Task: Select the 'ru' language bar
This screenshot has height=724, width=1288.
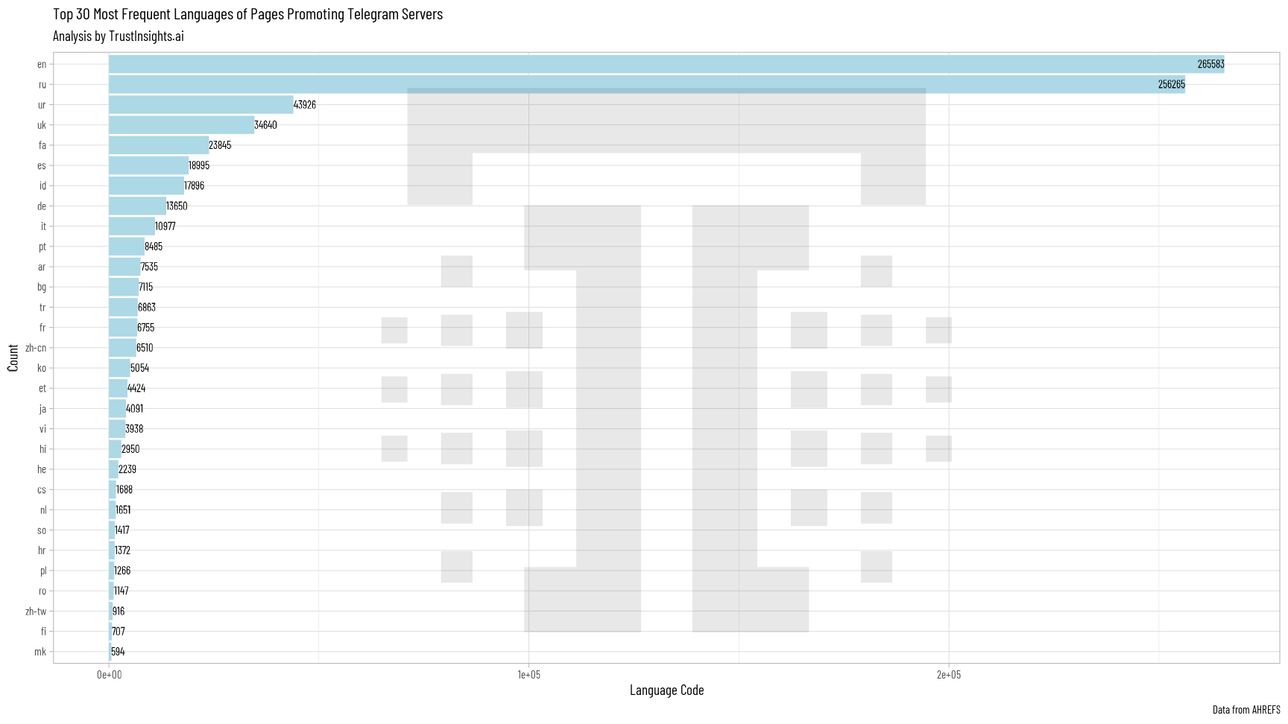Action: 647,84
